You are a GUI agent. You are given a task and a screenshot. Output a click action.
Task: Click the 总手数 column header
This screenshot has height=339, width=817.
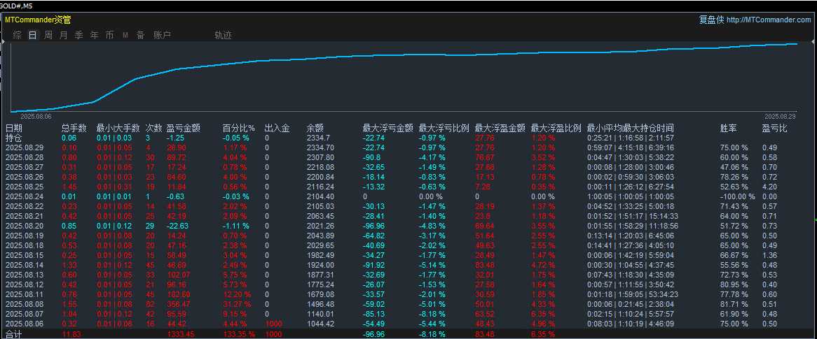[74, 129]
